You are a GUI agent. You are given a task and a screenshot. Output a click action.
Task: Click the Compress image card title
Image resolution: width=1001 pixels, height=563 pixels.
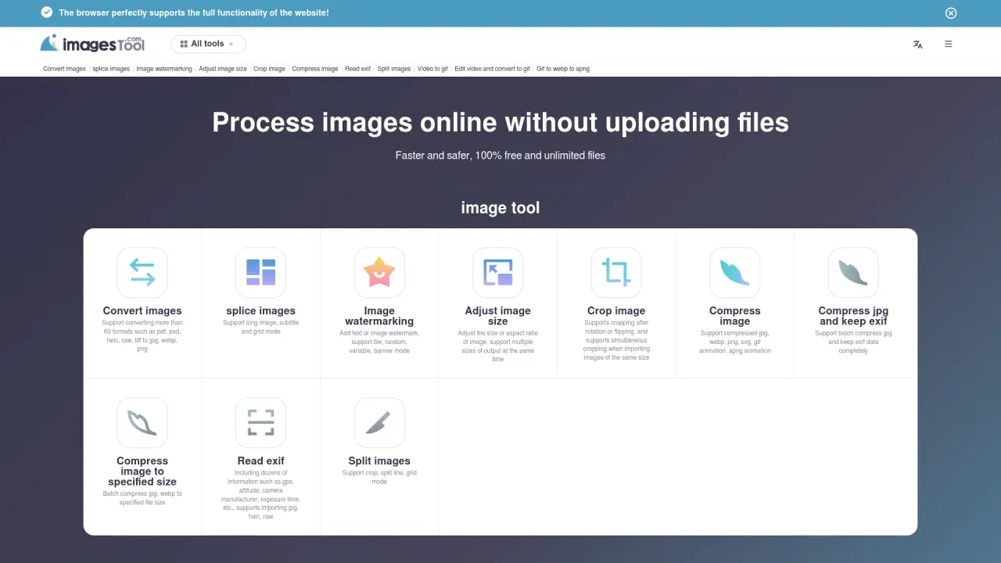[735, 316]
